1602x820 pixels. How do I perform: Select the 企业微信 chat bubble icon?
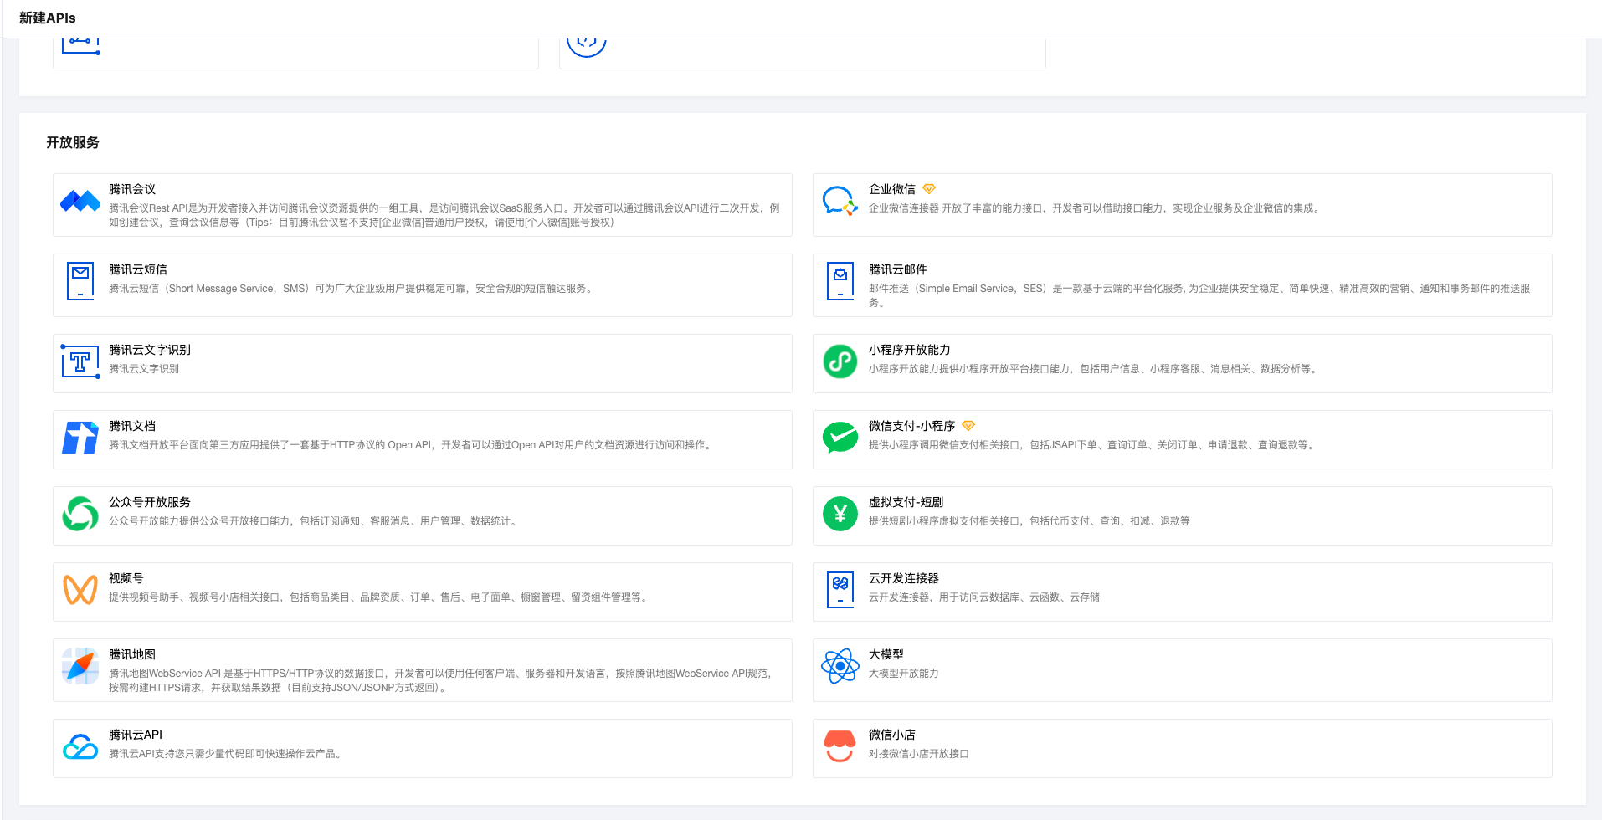click(x=840, y=202)
